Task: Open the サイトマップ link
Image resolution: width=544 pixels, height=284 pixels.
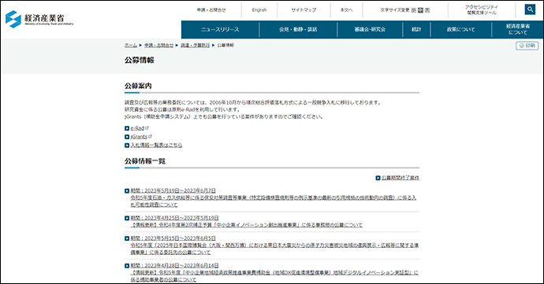Action: pos(304,10)
